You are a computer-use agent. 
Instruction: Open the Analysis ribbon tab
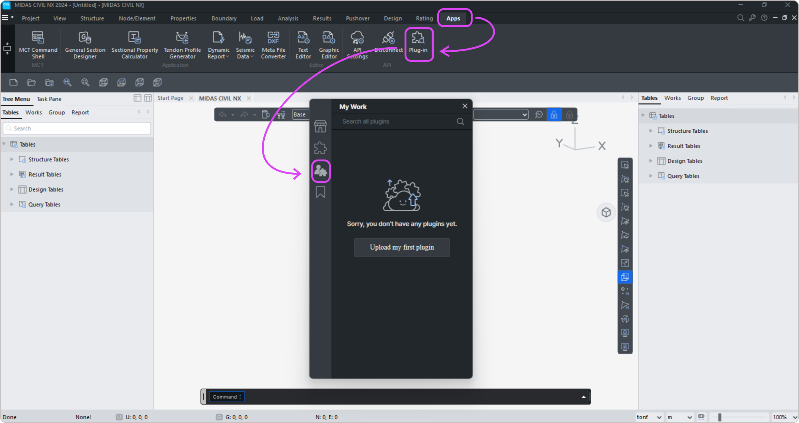288,19
